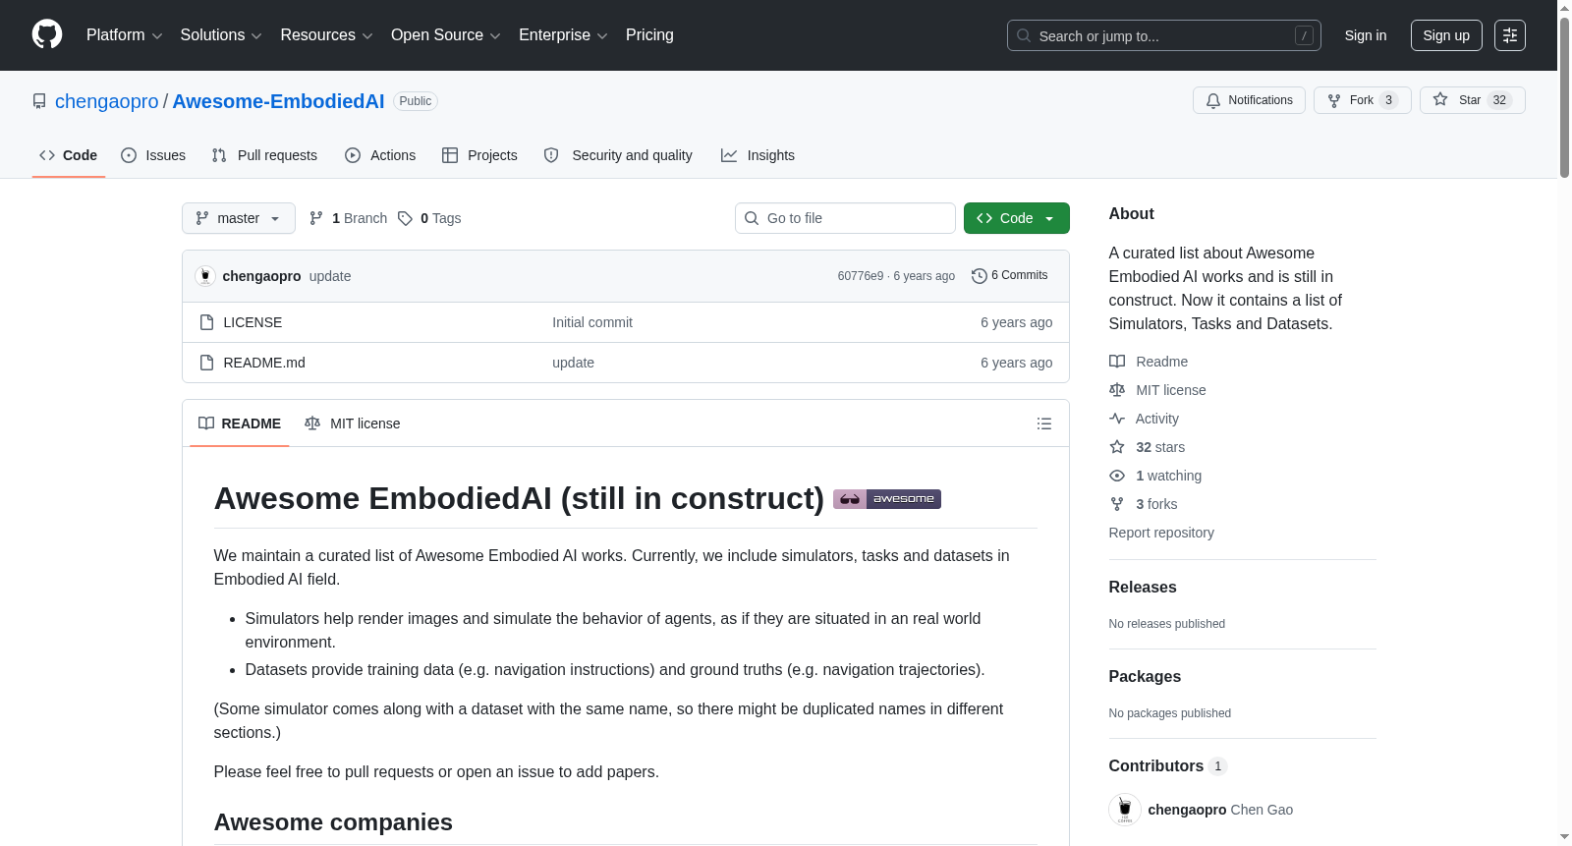Expand the master branch dropdown

point(239,218)
